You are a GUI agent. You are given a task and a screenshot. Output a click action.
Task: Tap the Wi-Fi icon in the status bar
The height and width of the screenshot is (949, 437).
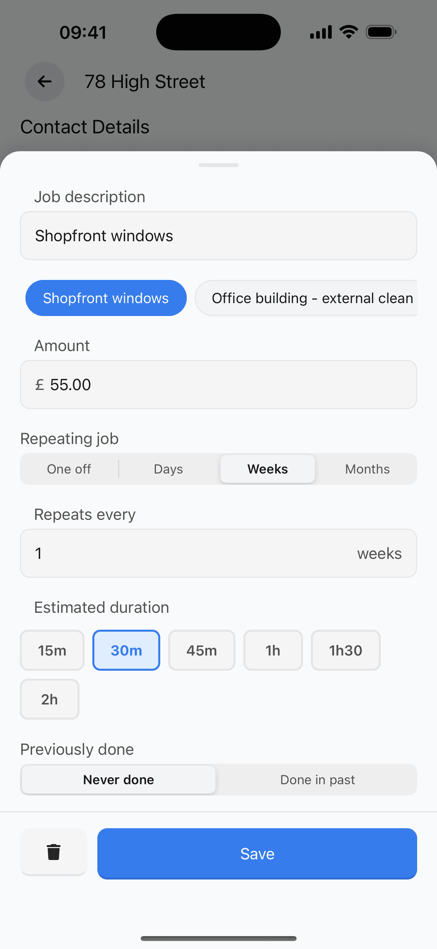click(x=348, y=32)
